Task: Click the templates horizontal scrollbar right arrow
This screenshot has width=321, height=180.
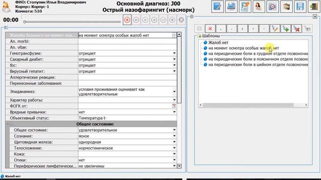Action: click(x=306, y=105)
